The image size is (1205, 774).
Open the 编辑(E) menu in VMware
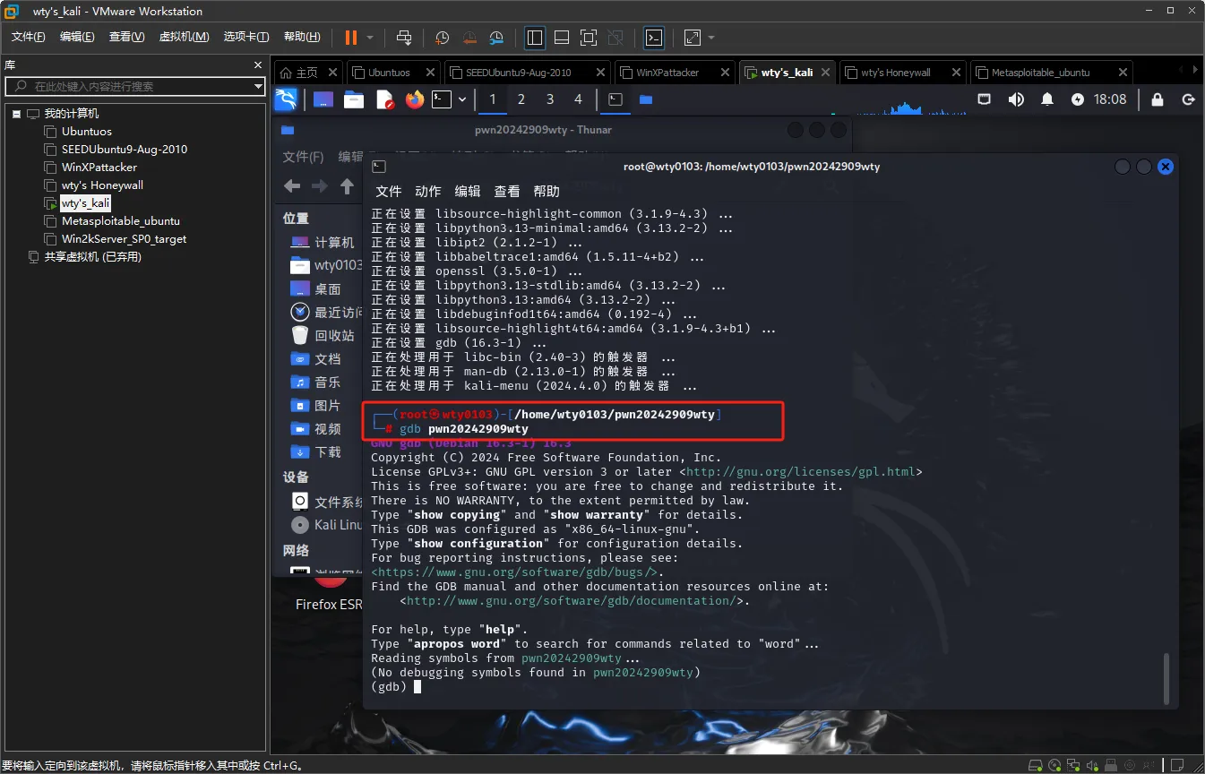[x=77, y=37]
